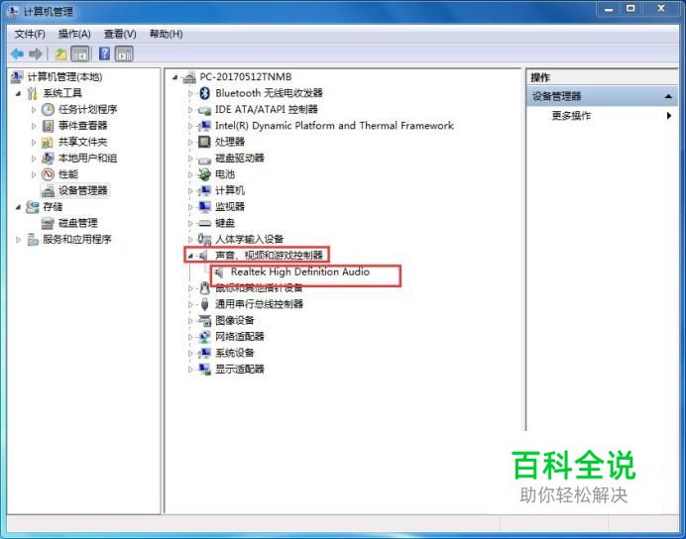Screen dimensions: 686x539
Task: Select the PC-20170512TNMB root computer node
Action: [246, 77]
